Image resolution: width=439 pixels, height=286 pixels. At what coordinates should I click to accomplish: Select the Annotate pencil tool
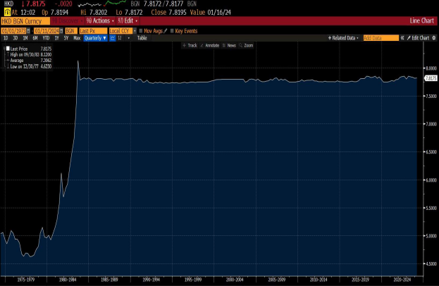[x=202, y=45]
